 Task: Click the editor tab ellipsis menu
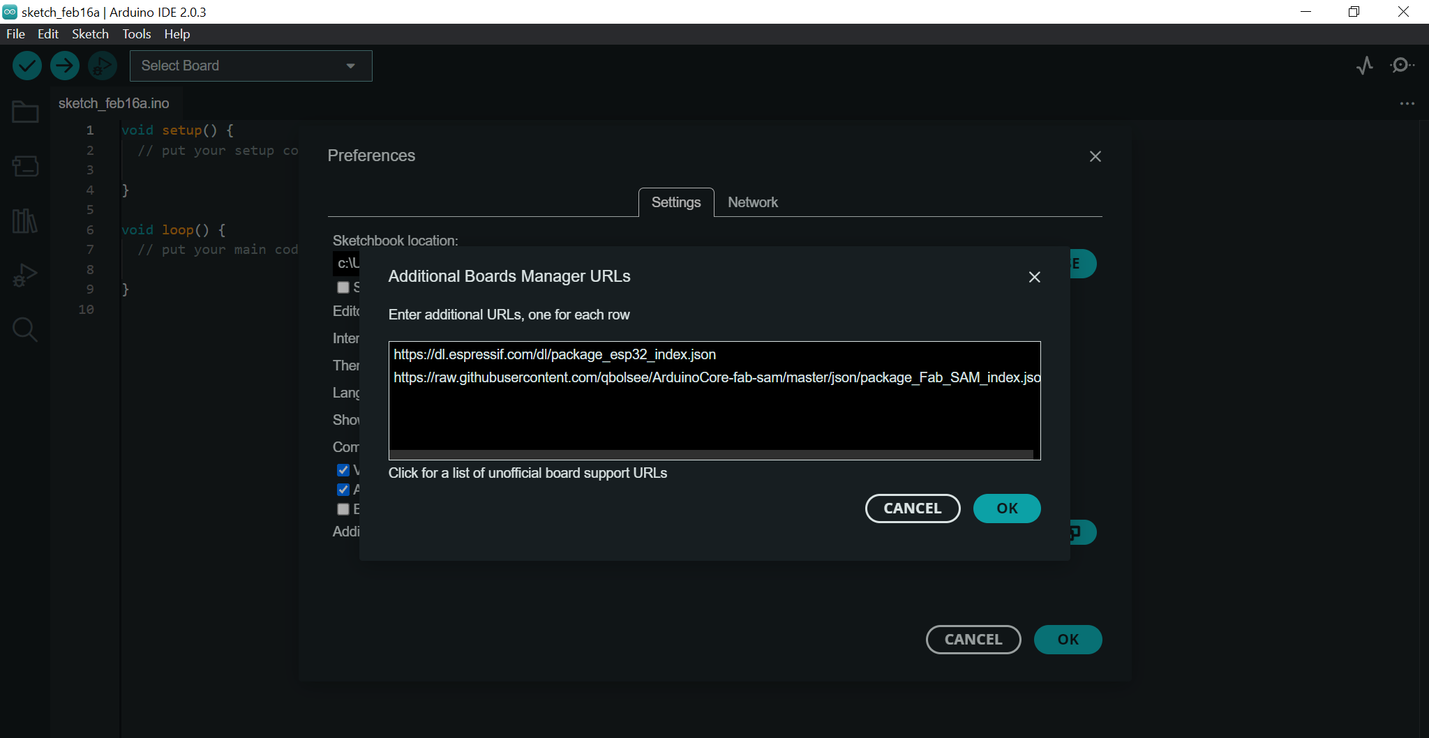click(1407, 103)
